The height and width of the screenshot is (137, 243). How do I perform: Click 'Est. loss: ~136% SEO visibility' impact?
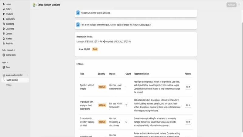116,105
